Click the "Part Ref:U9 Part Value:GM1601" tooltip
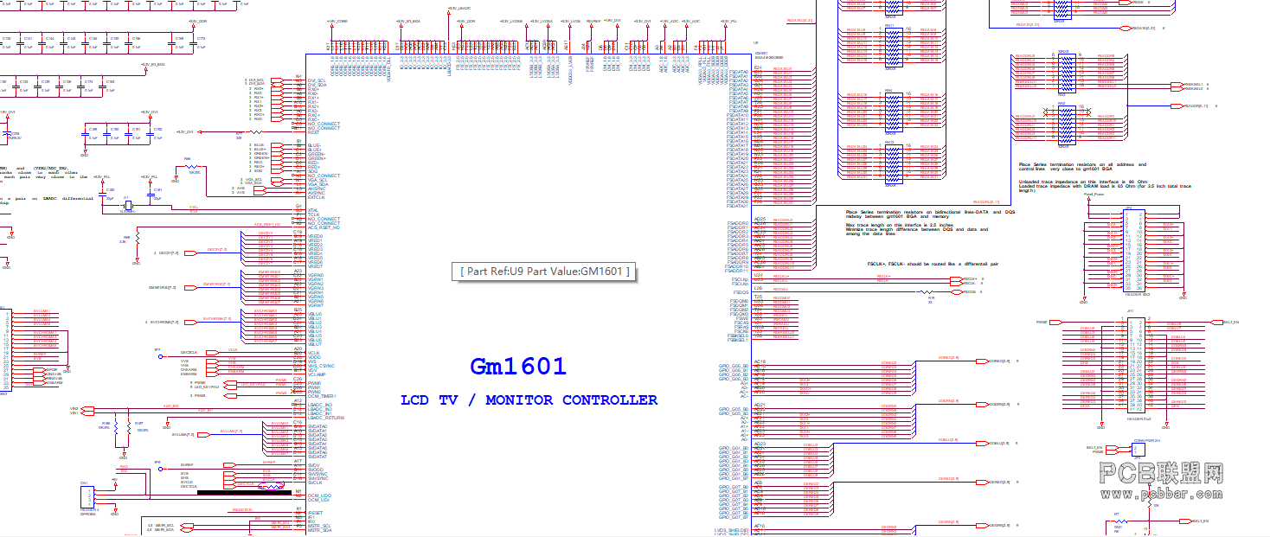The height and width of the screenshot is (537, 1270). pos(544,271)
